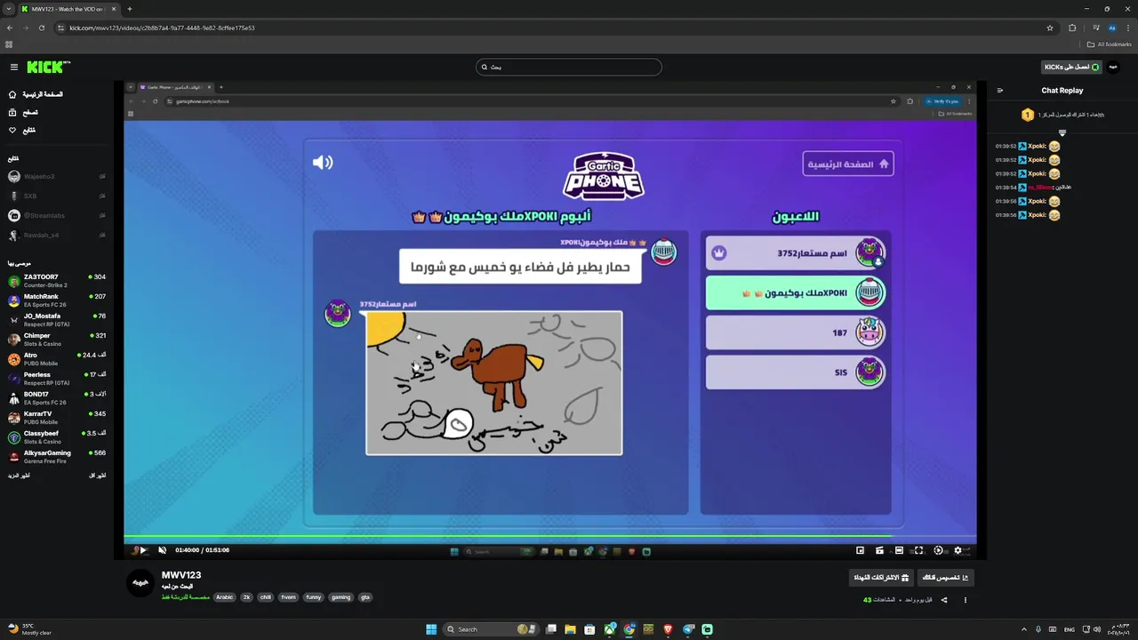The height and width of the screenshot is (640, 1138).
Task: Open Microsoft Store from the taskbar
Action: (590, 629)
